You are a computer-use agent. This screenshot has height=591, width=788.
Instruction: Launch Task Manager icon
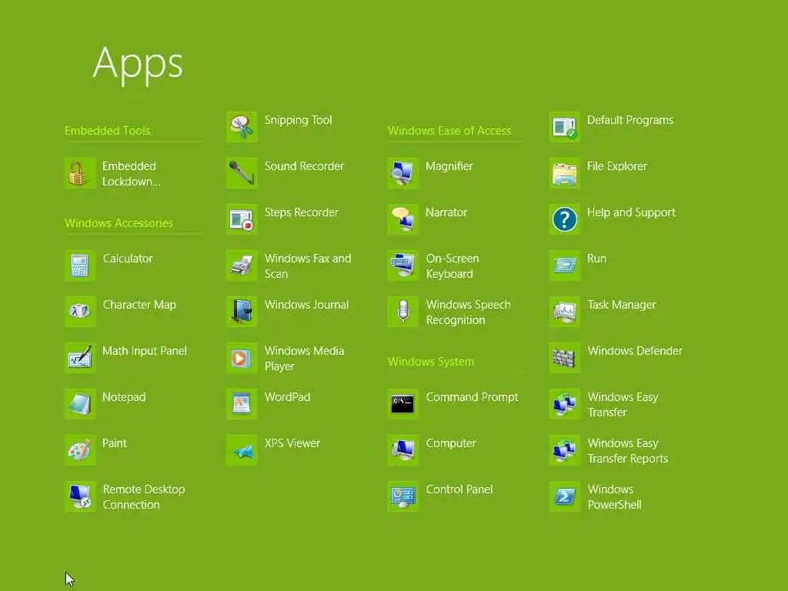[565, 312]
